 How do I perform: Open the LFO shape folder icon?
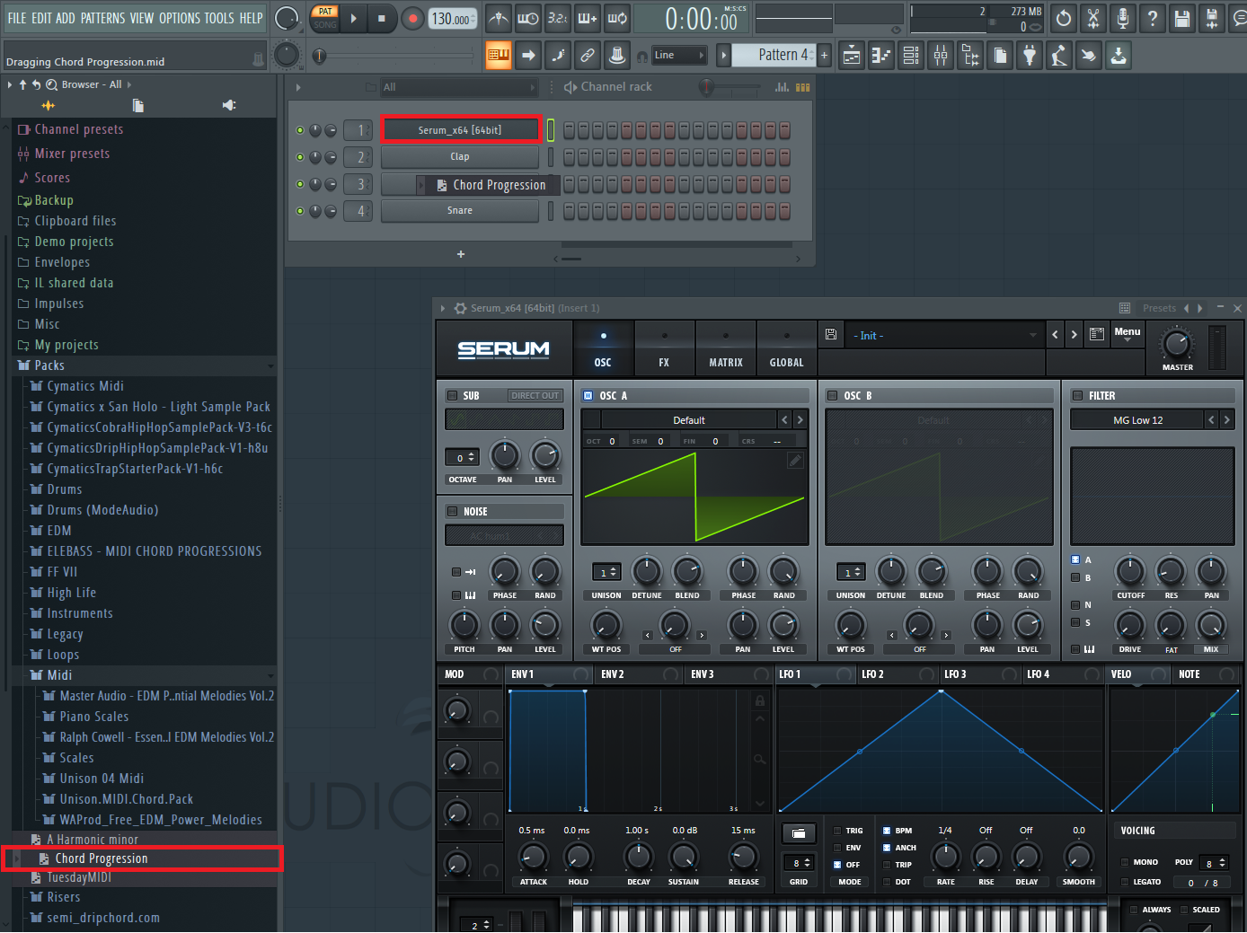click(x=799, y=833)
